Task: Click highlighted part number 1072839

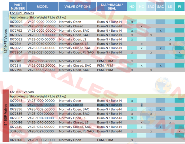Action: click(16, 105)
